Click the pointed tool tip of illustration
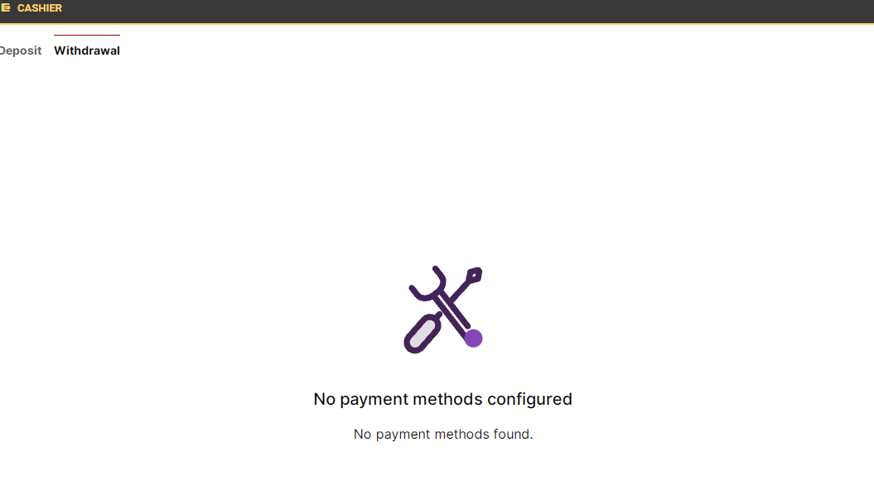The image size is (874, 495). click(475, 275)
